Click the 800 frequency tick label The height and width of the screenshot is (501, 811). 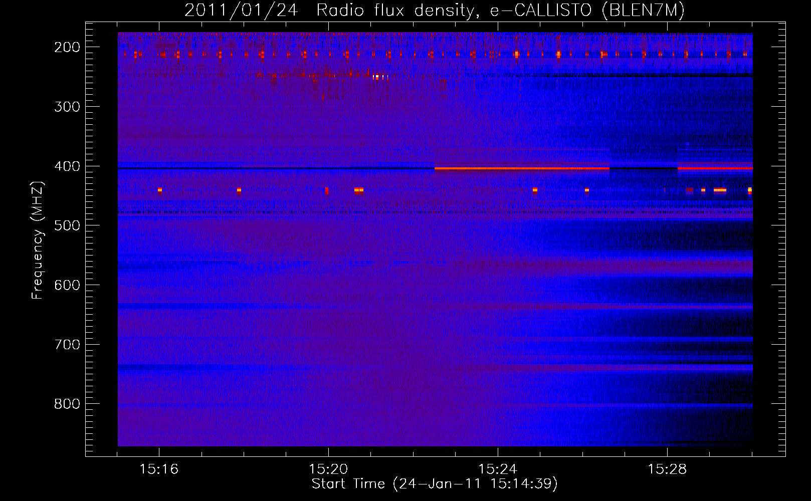coord(67,404)
